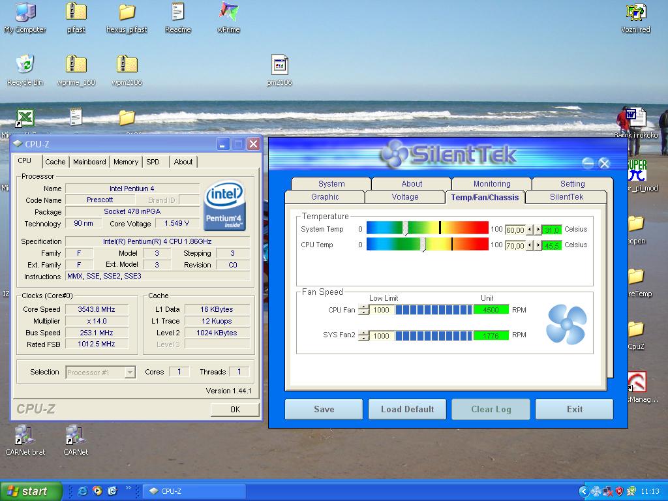668x501 pixels.
Task: Increase System Temp limit with right arrow
Action: pyautogui.click(x=538, y=230)
